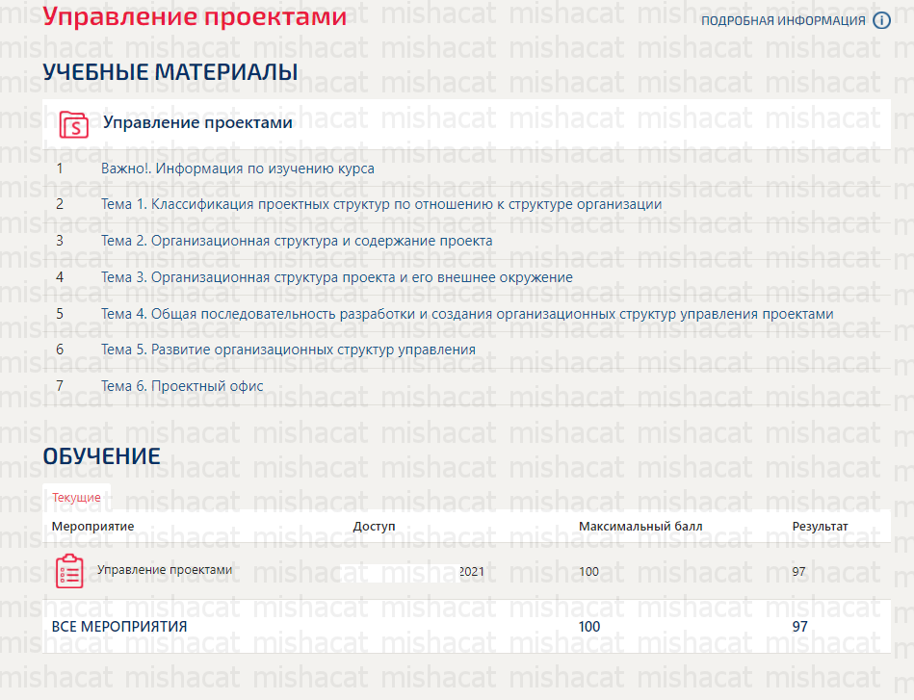This screenshot has height=700, width=914.
Task: Click the clipboard icon in the Обучение table
Action: click(x=69, y=571)
